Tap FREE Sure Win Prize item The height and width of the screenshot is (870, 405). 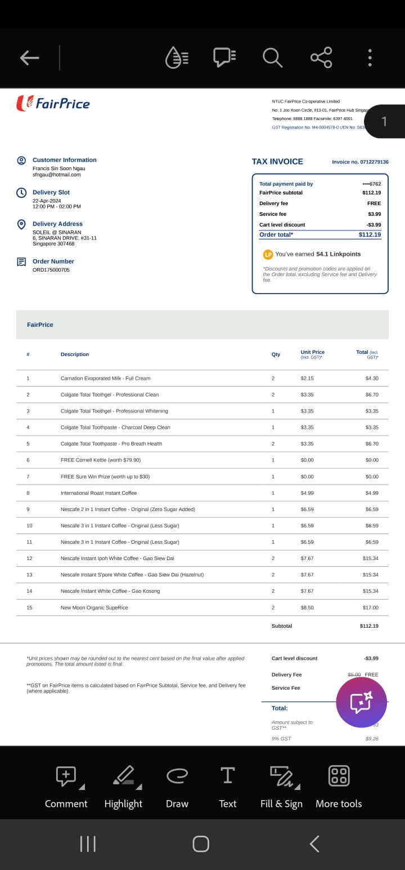click(105, 476)
